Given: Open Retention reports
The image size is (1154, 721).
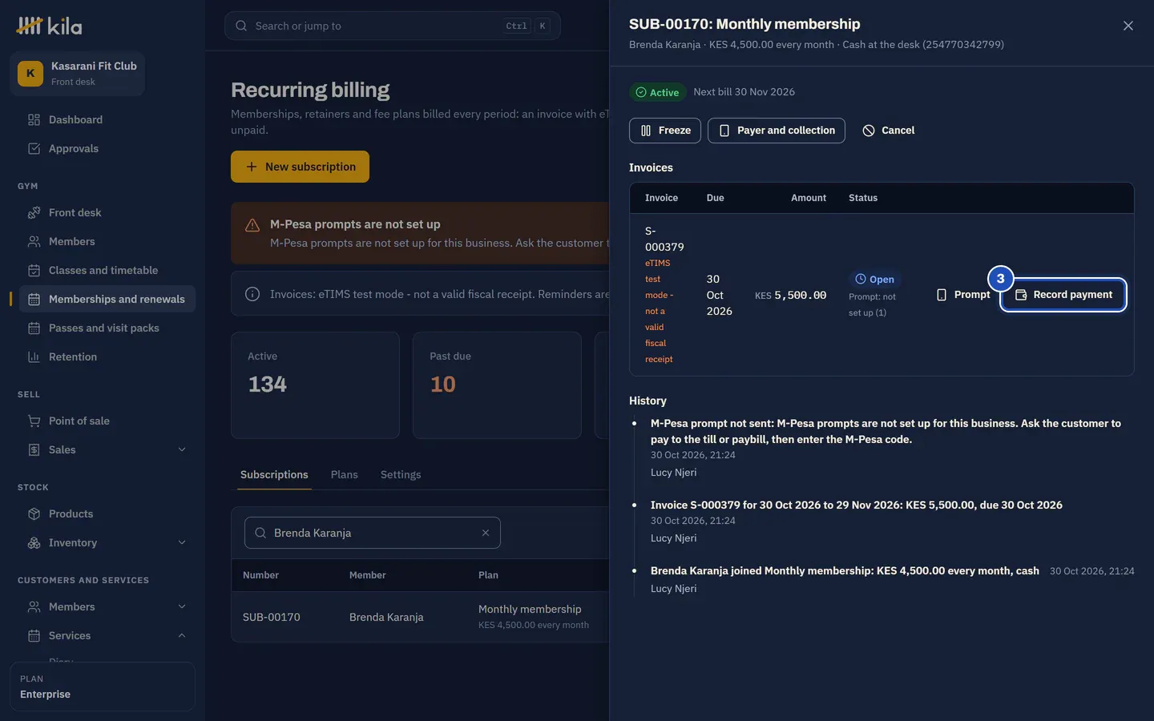Looking at the screenshot, I should point(107,356).
